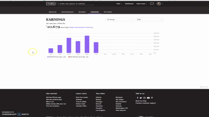The width and height of the screenshot is (209, 117).
Task: Click View airports link
Action: point(121,110)
